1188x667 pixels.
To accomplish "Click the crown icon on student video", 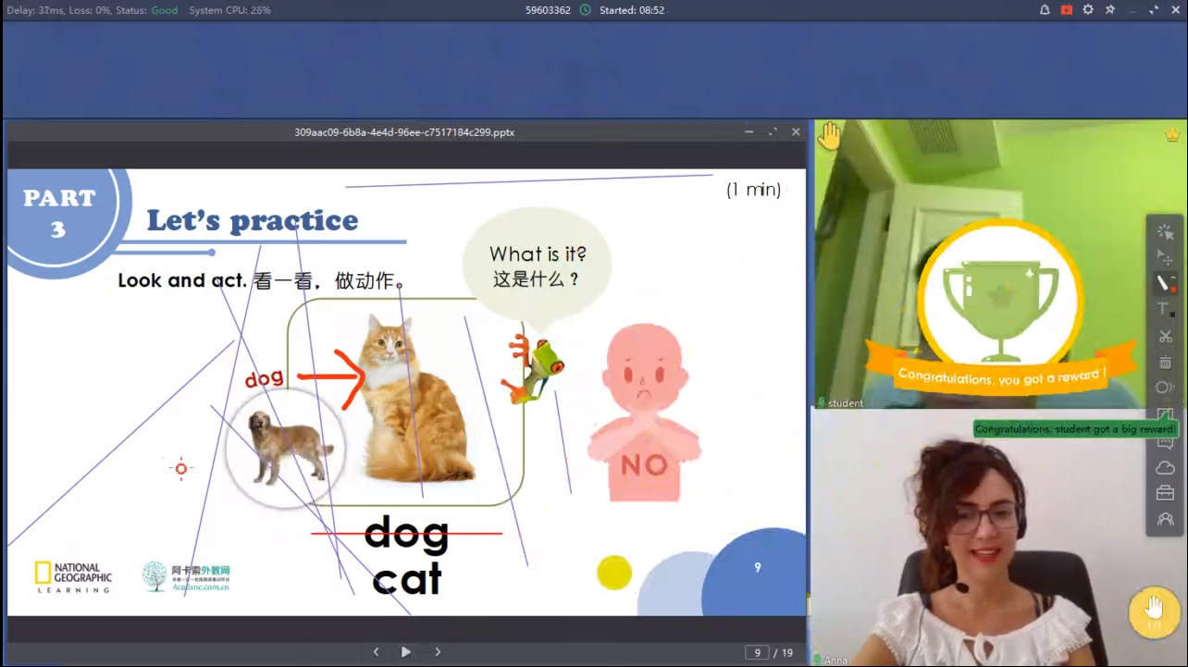I will tap(1172, 134).
